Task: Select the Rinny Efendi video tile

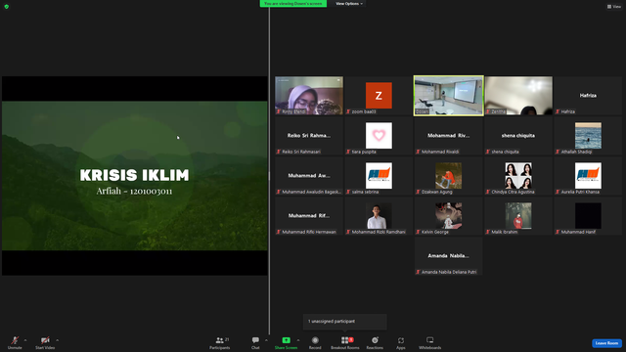Action: pos(309,96)
